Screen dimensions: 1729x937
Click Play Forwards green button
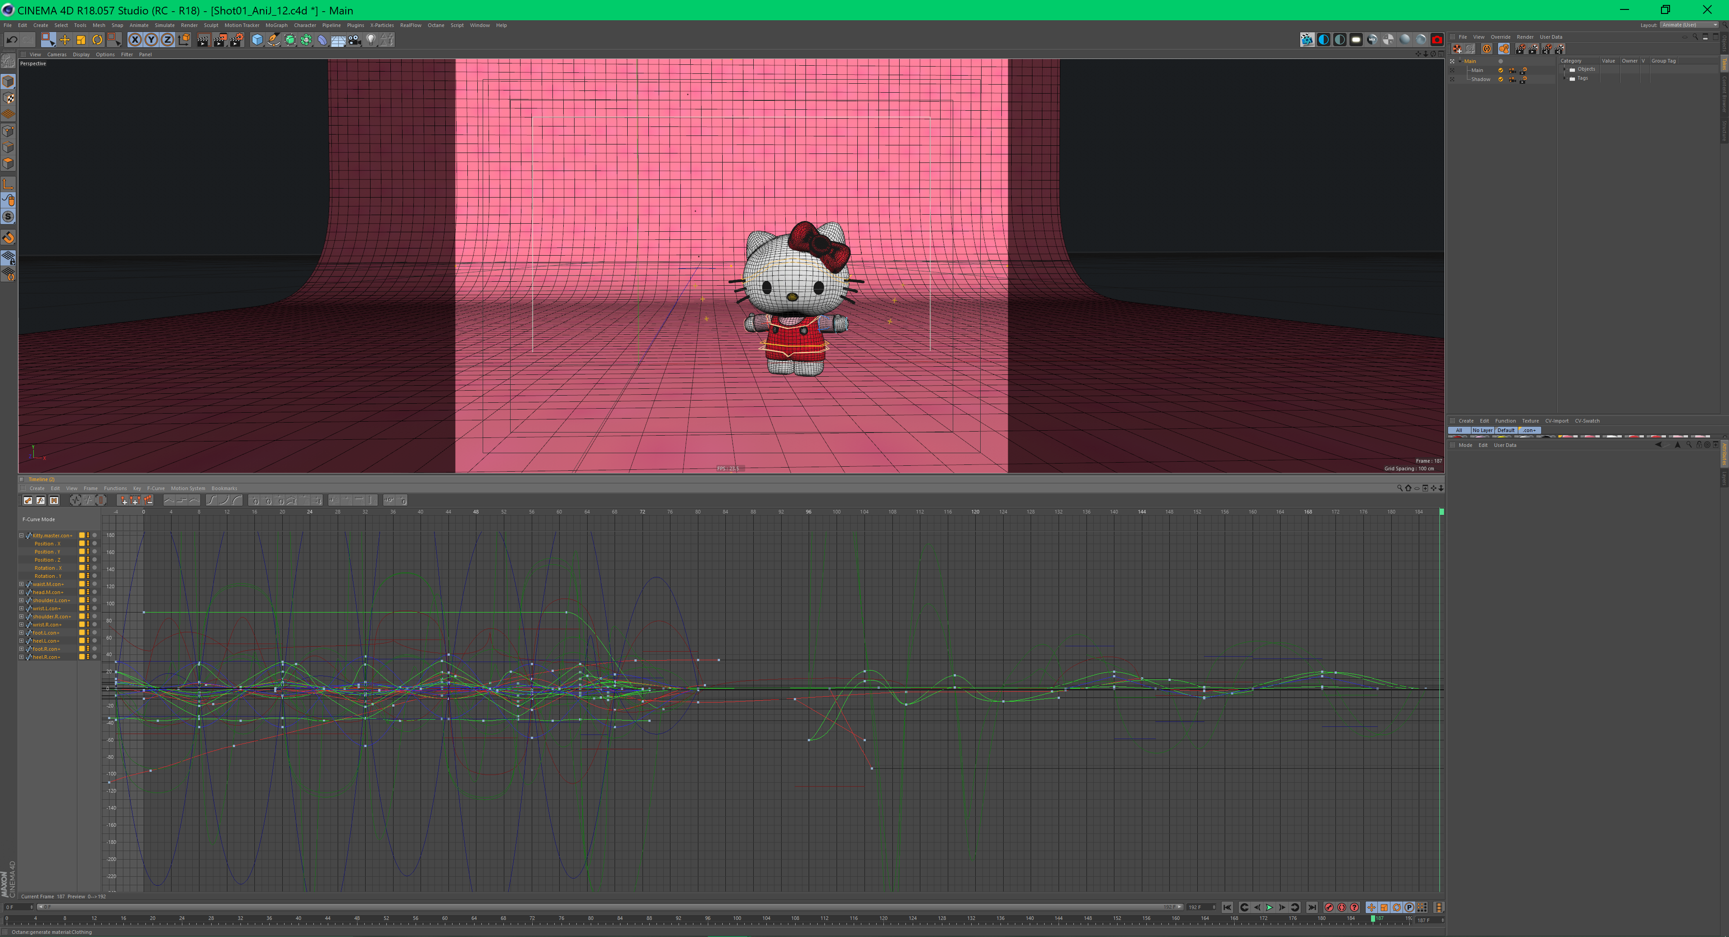1269,907
